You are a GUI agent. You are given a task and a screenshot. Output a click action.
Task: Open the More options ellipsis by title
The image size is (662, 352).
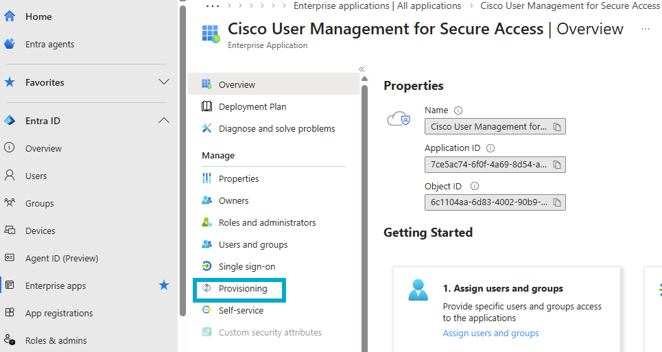coord(646,29)
